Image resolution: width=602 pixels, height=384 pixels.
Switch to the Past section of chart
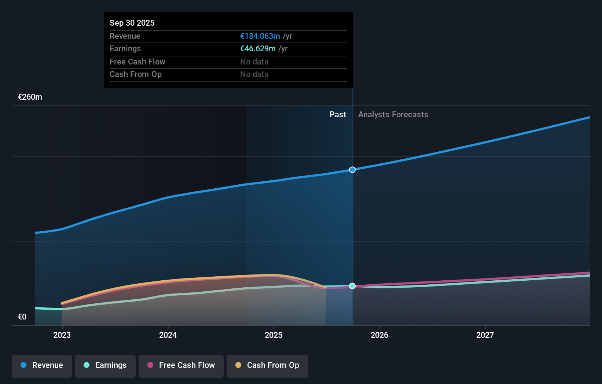click(338, 114)
